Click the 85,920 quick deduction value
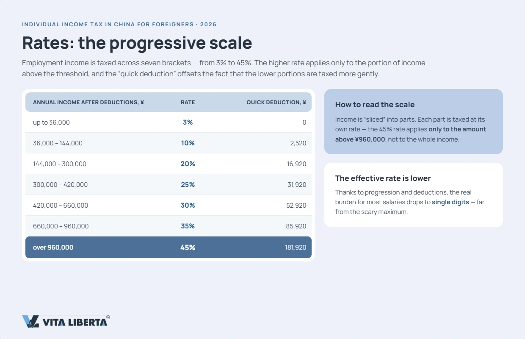The width and height of the screenshot is (525, 339). click(296, 226)
